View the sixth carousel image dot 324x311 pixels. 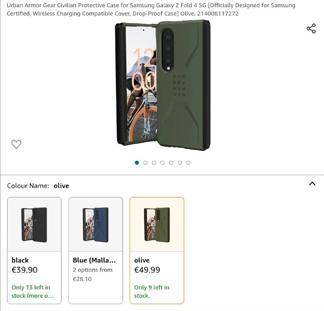click(x=180, y=163)
